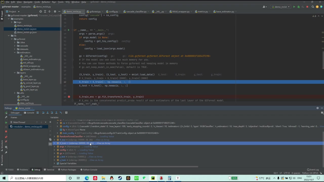Open Search Everywhere magnifier icon
The width and height of the screenshot is (324, 182).
(x=313, y=7)
